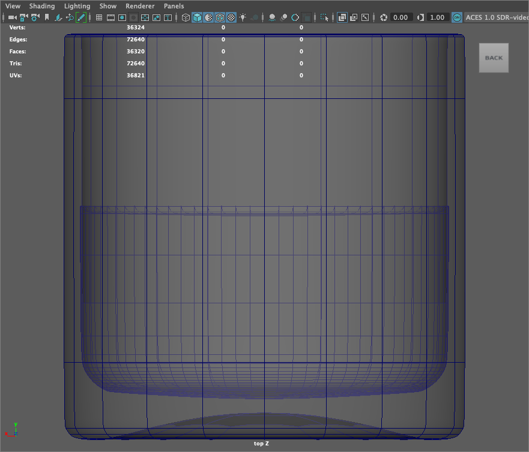Screen dimensions: 529x452
Task: Enable the Film Gate overlay
Action: click(x=111, y=18)
